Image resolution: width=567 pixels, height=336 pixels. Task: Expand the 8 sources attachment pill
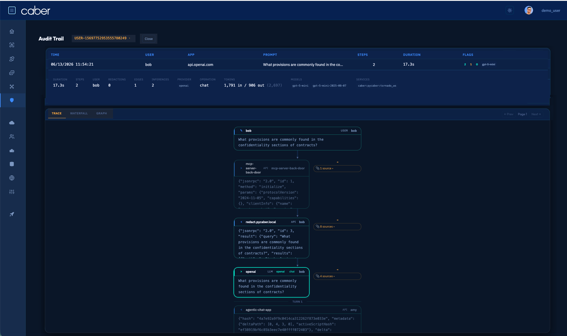click(x=337, y=227)
